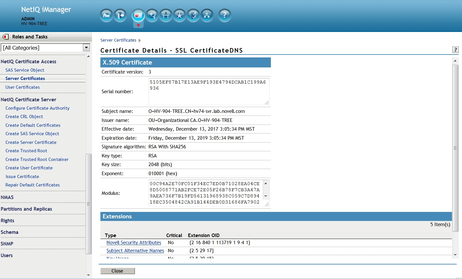Click the Type column header
462x279 pixels.
(x=110, y=235)
